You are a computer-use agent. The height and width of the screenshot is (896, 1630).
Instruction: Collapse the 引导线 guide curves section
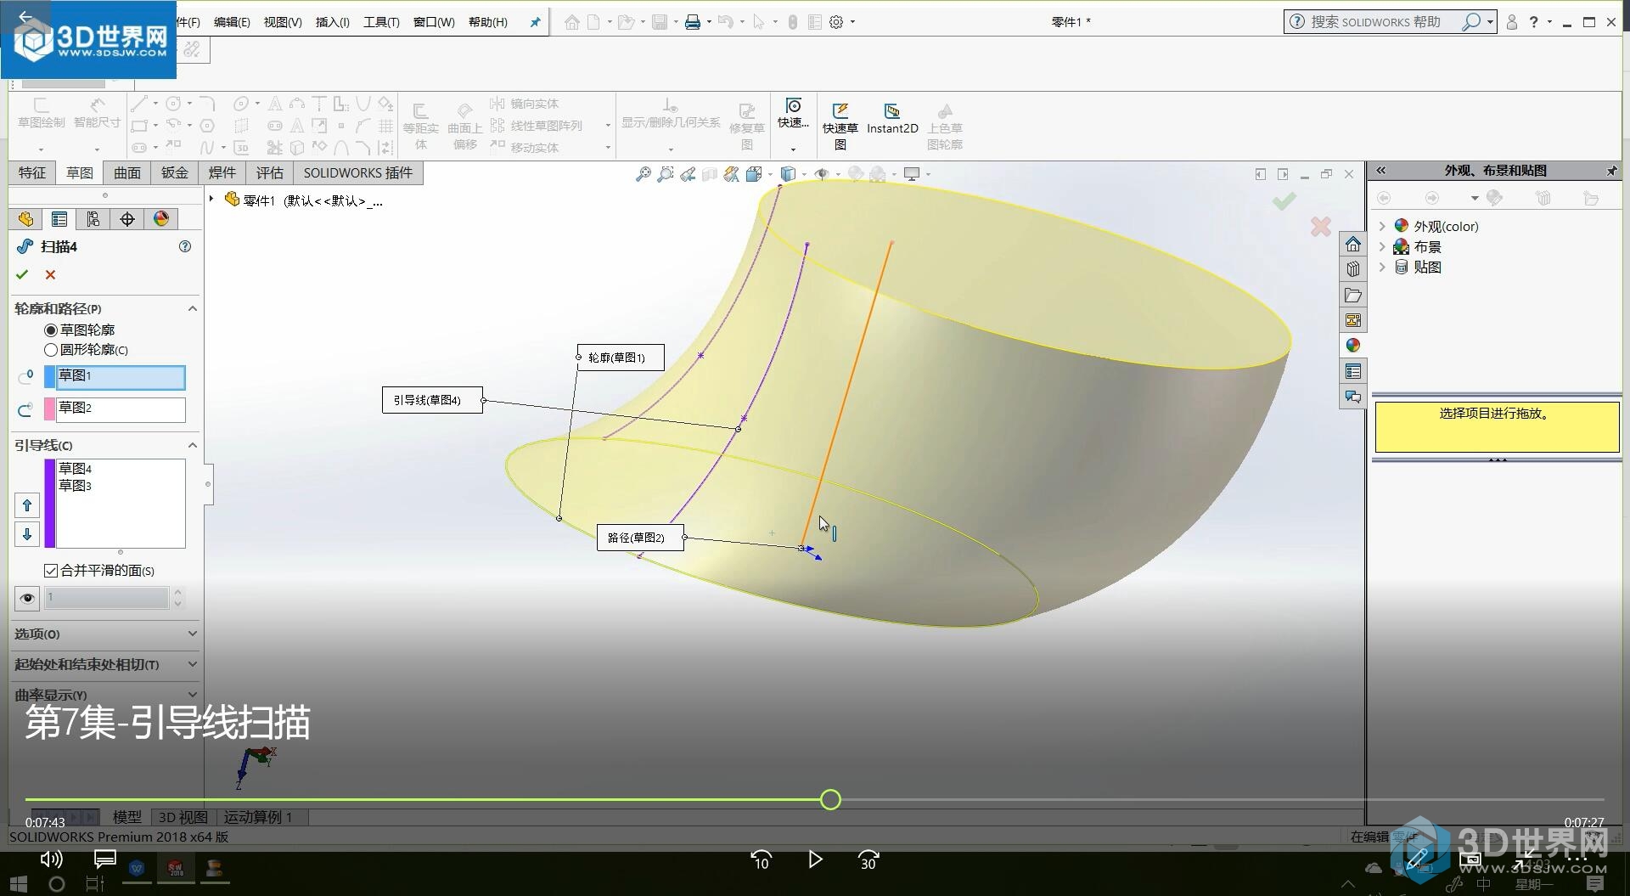(x=193, y=445)
